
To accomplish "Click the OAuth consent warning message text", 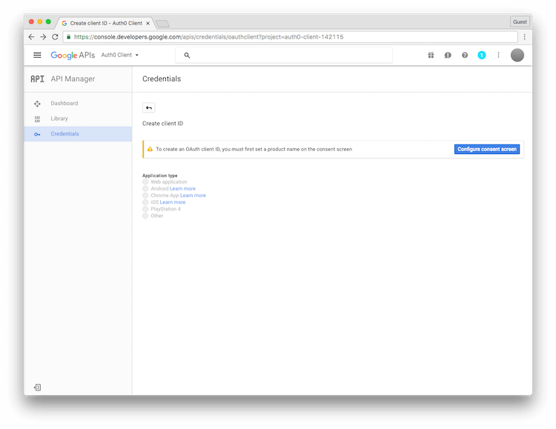I will 254,149.
